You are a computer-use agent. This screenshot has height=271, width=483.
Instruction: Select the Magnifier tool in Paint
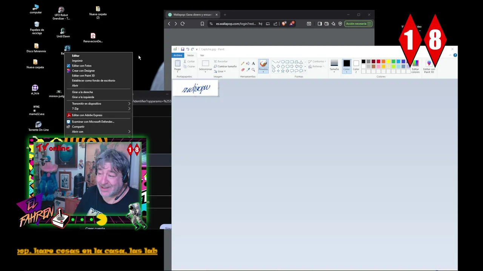pyautogui.click(x=253, y=70)
